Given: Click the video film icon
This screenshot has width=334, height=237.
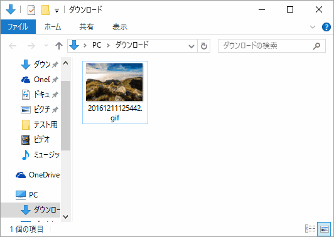Looking at the screenshot, I should tap(26, 140).
